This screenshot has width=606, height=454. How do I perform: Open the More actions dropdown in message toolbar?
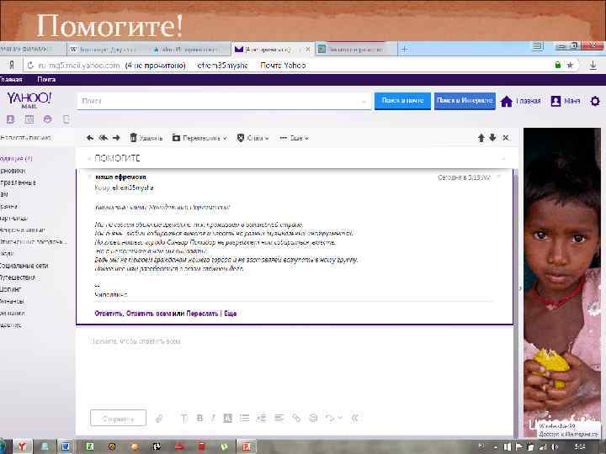[x=294, y=138]
